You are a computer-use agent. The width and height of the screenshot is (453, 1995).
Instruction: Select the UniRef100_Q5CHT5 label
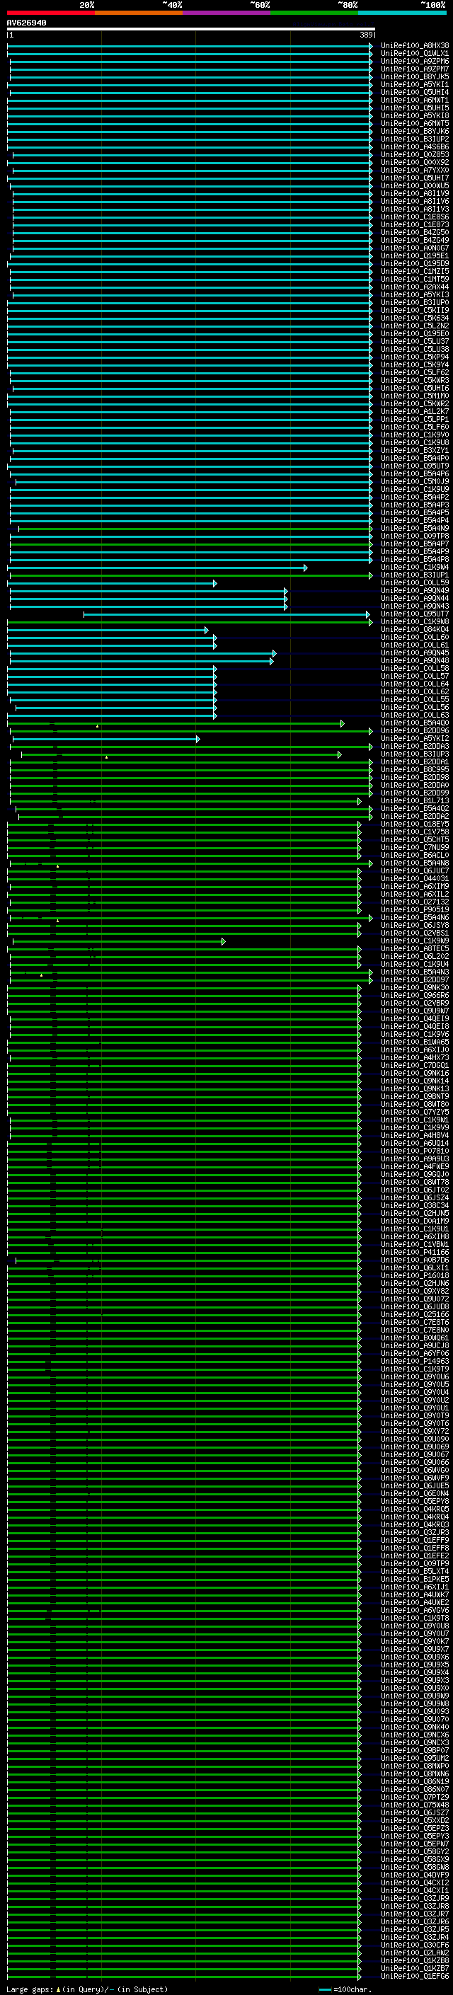pyautogui.click(x=415, y=839)
